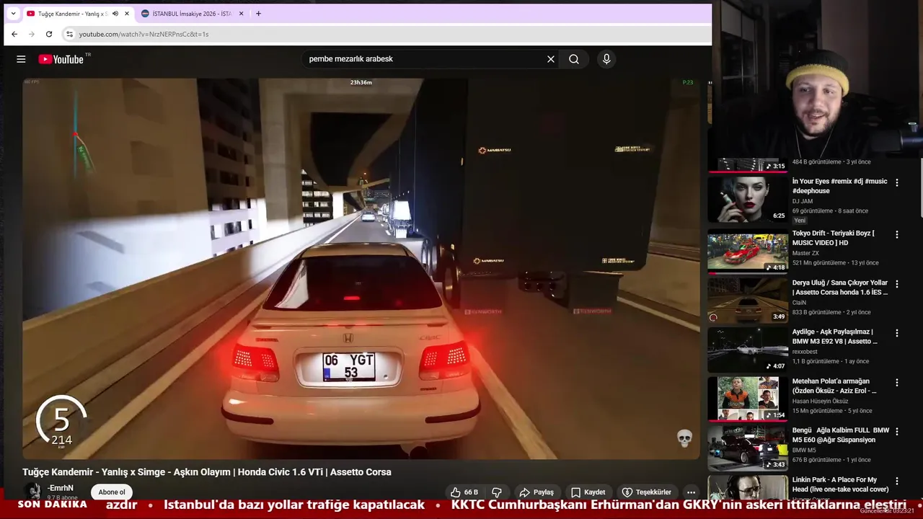Visit the DJ JAM channel
This screenshot has width=923, height=519.
click(803, 201)
